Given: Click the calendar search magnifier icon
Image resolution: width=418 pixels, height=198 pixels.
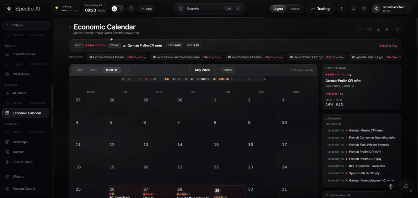Looking at the screenshot, I should click(x=128, y=70).
